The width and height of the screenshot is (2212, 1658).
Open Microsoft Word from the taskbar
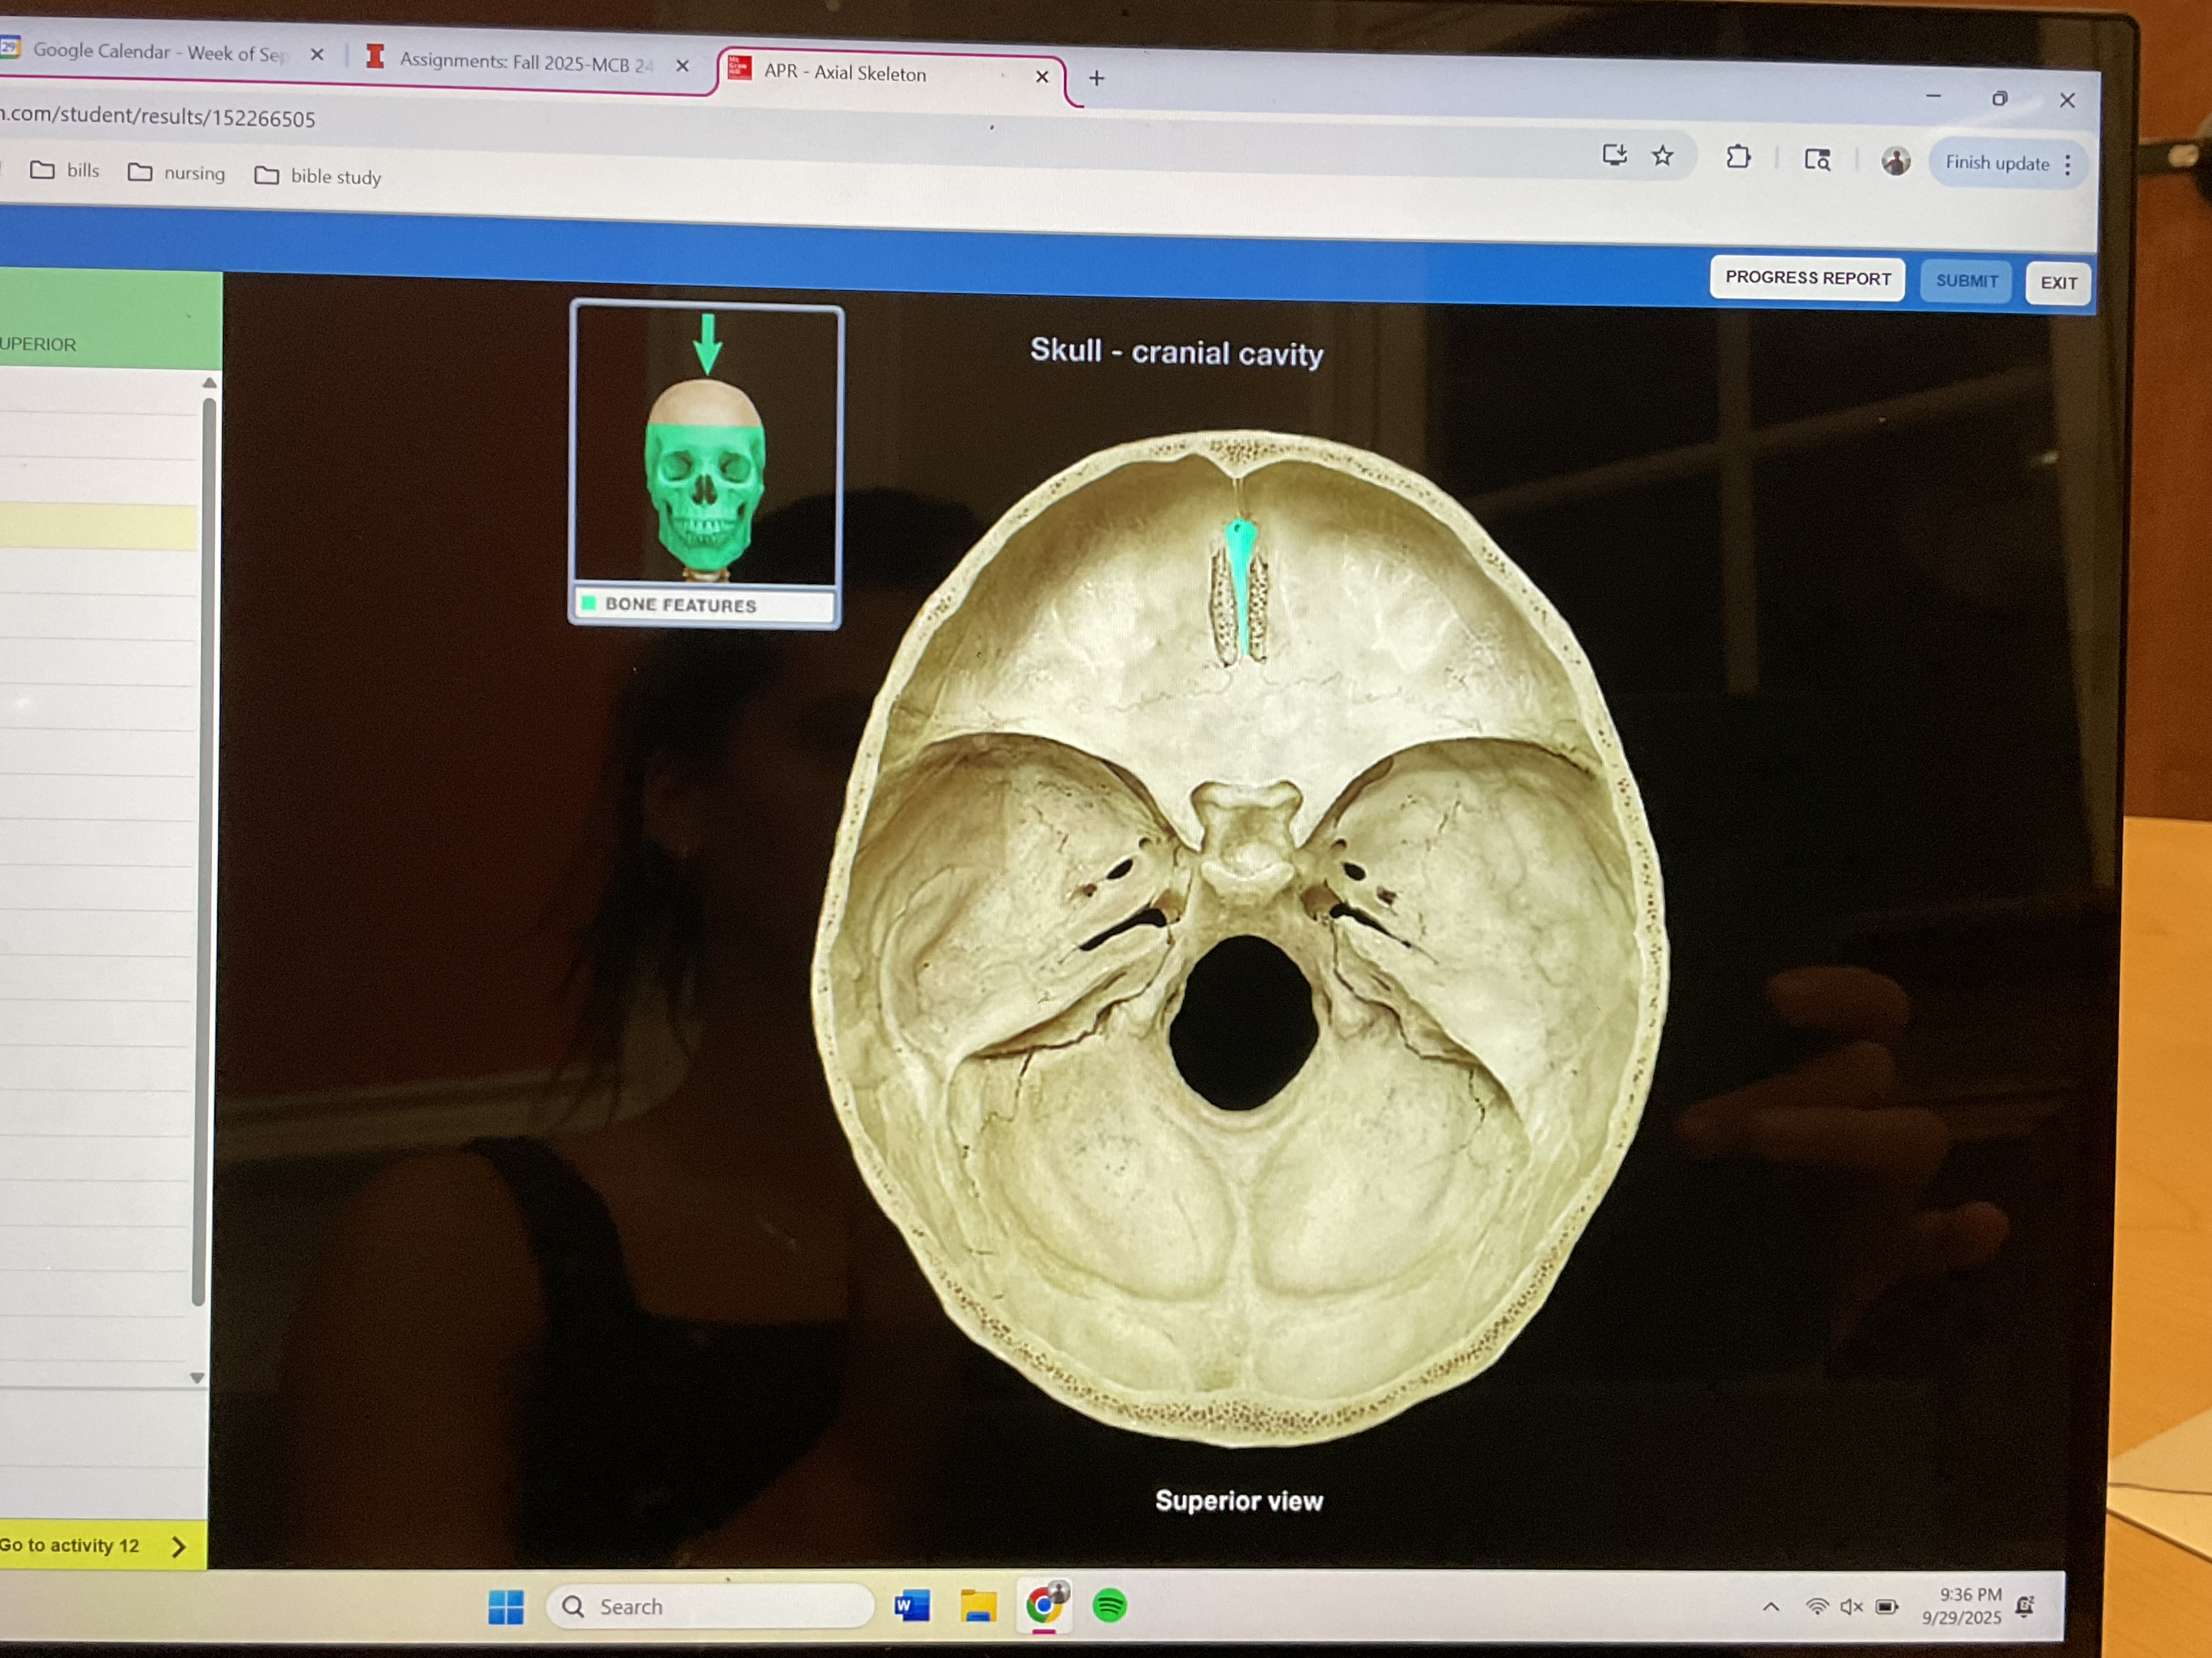(911, 1606)
